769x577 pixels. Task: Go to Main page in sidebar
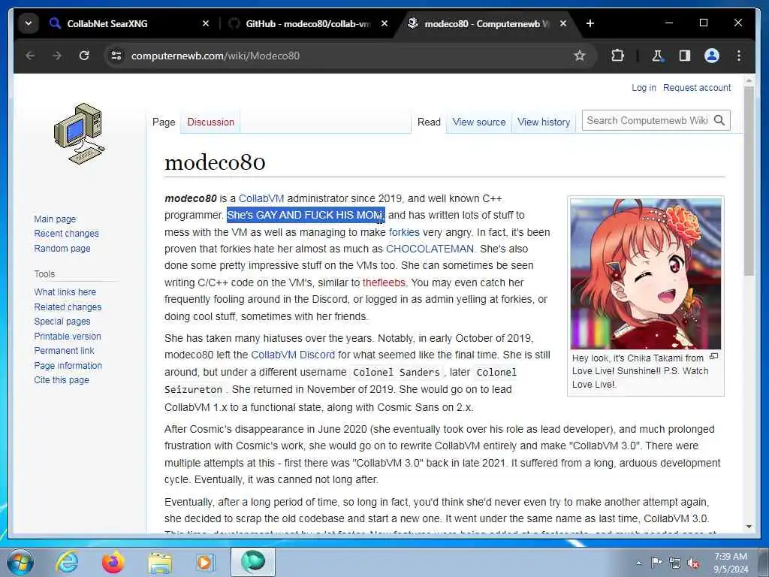[x=55, y=219]
